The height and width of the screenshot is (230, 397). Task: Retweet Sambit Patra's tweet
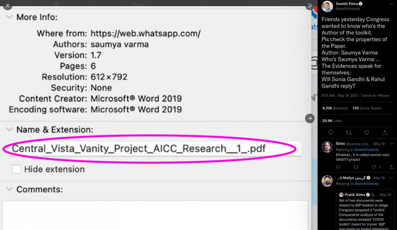(x=348, y=132)
